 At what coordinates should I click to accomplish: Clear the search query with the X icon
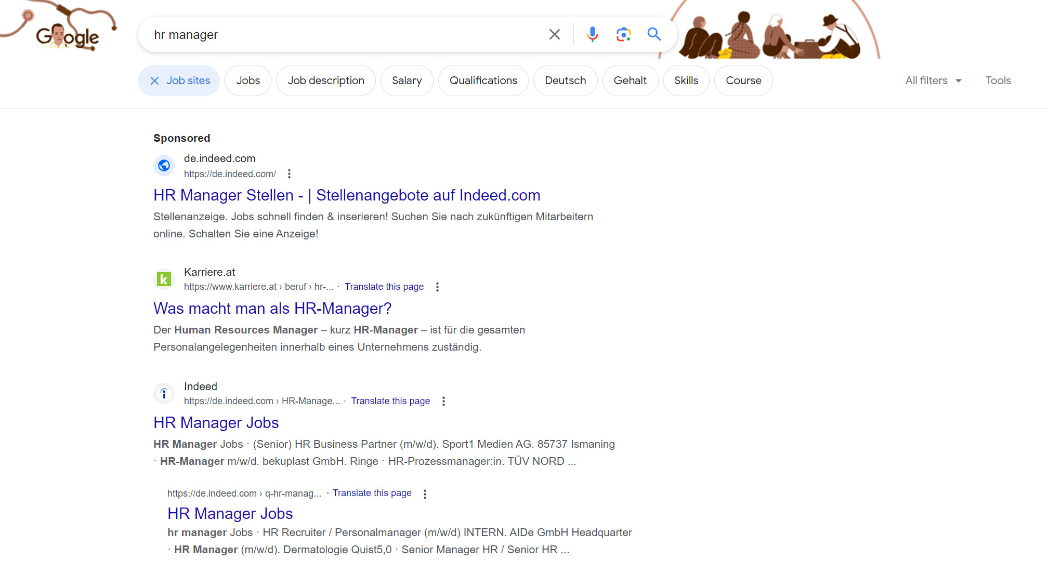coord(554,34)
